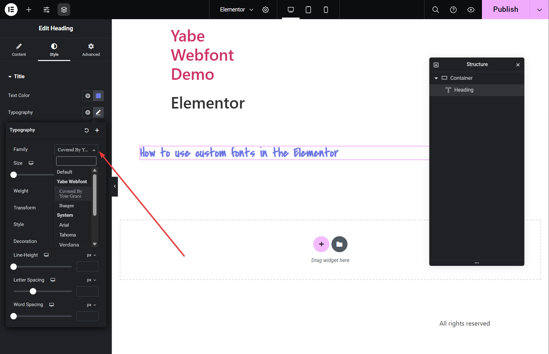Click the font list scrollbar thumb
The width and height of the screenshot is (549, 354).
(x=95, y=195)
